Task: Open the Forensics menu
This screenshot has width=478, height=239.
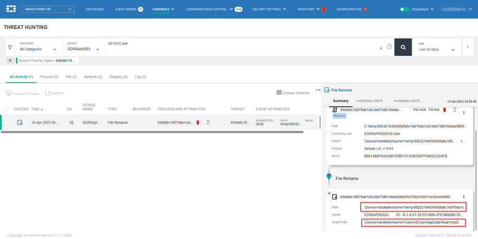Action: pos(163,9)
